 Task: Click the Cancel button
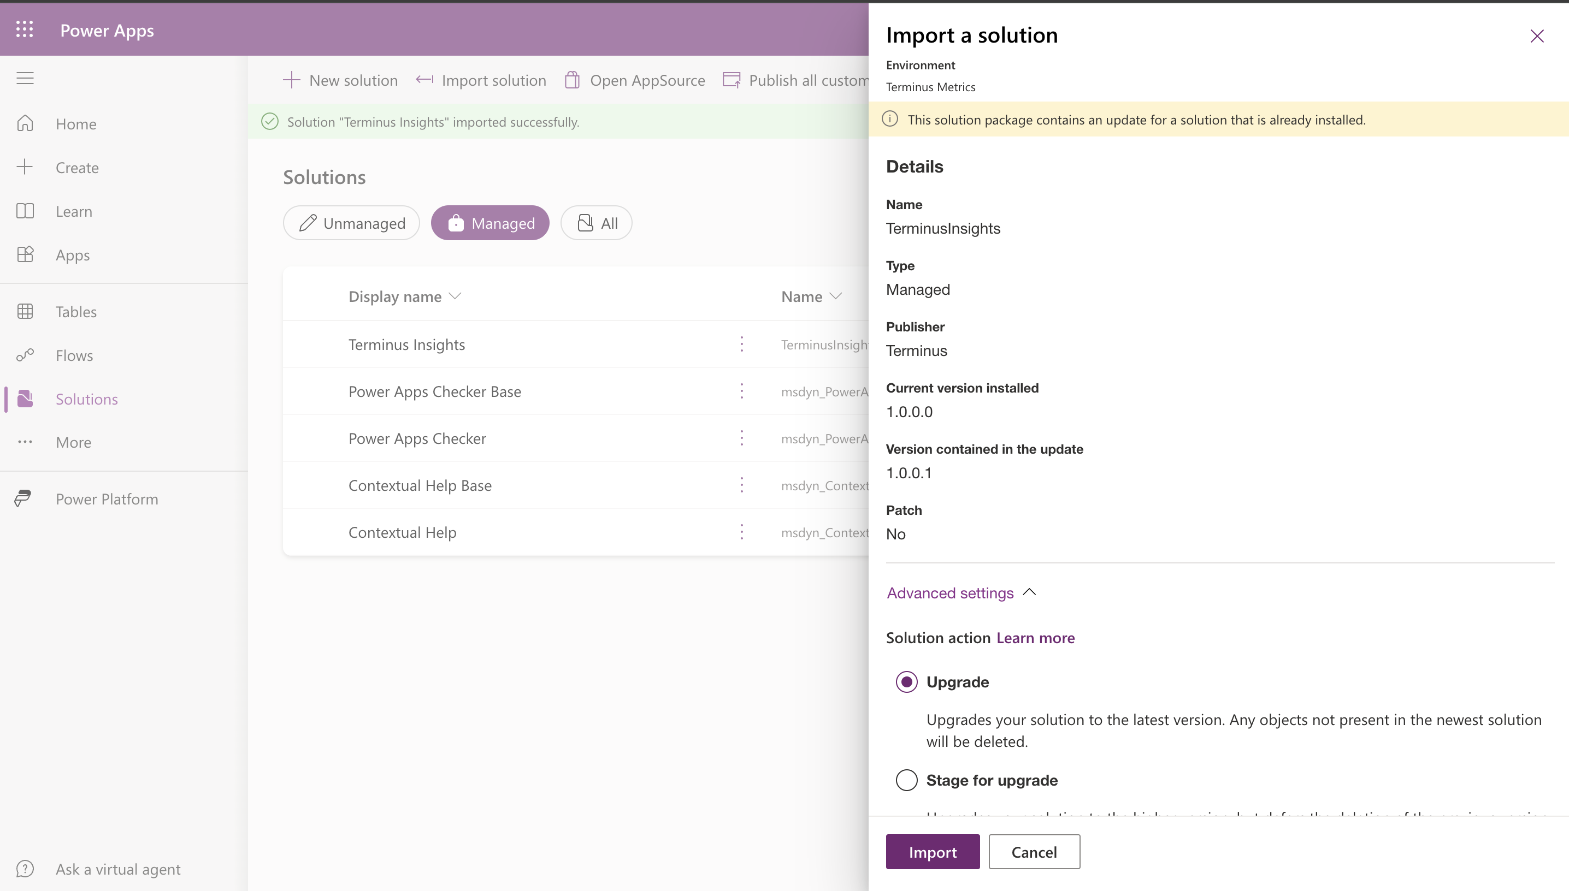(1034, 852)
